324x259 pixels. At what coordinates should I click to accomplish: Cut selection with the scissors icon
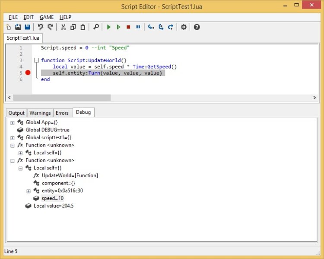[63, 27]
